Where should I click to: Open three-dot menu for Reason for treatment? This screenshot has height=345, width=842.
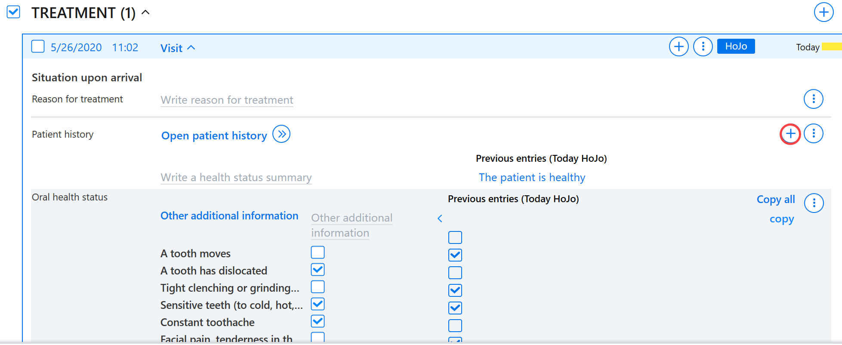point(813,99)
